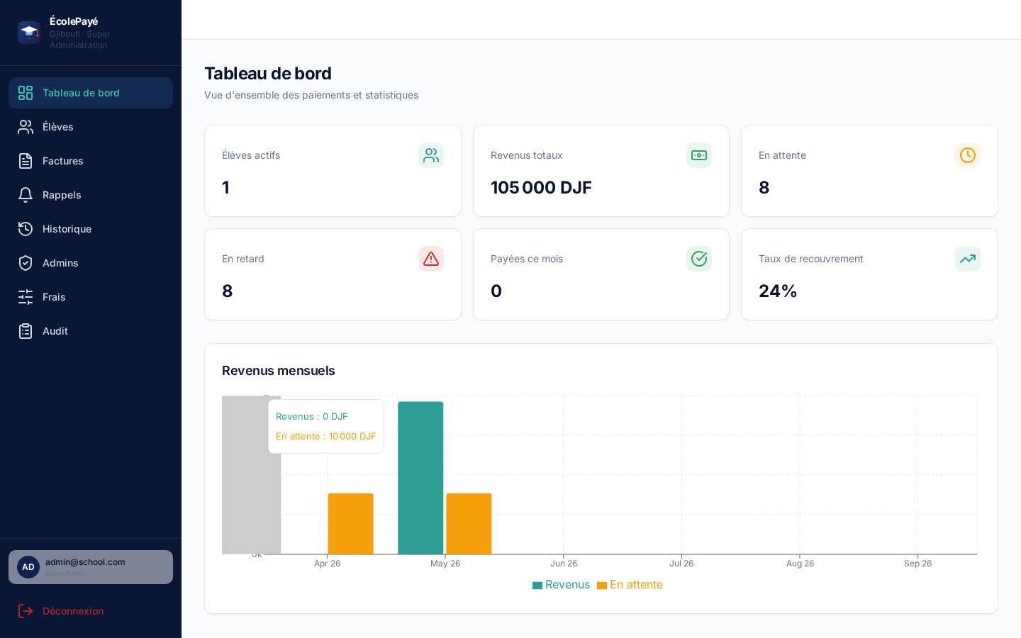Click the admin@school.com account panel
The width and height of the screenshot is (1021, 638).
click(91, 567)
